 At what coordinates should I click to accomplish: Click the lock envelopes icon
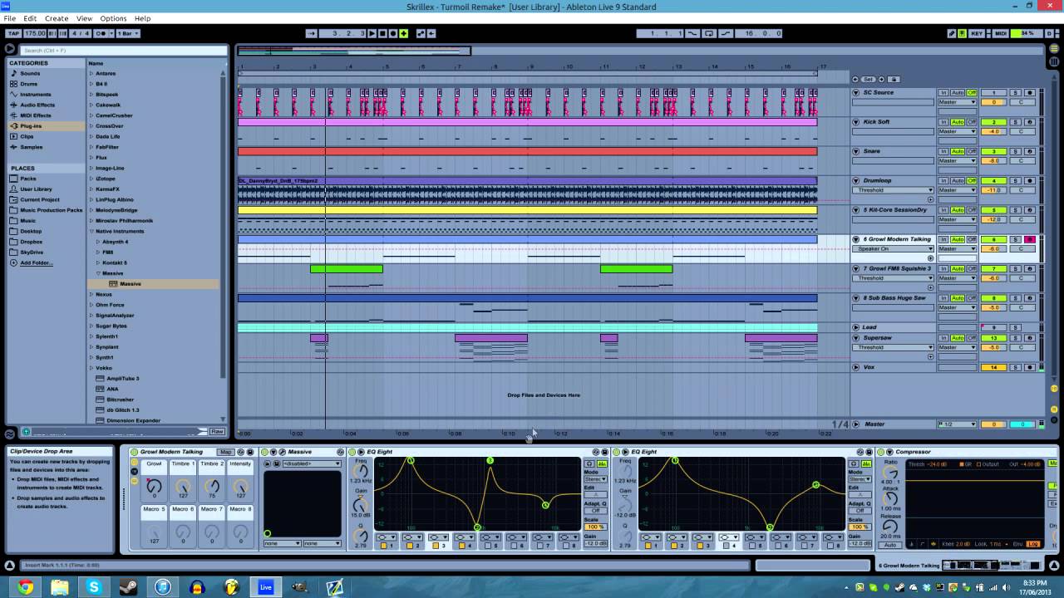(894, 80)
